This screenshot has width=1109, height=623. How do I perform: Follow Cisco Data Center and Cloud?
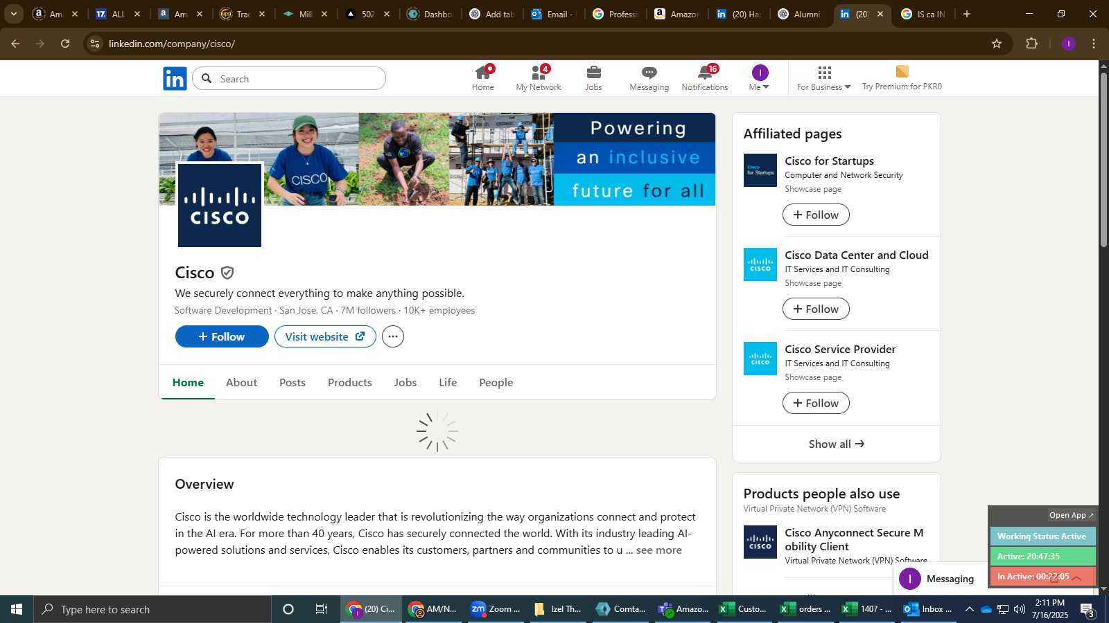816,309
